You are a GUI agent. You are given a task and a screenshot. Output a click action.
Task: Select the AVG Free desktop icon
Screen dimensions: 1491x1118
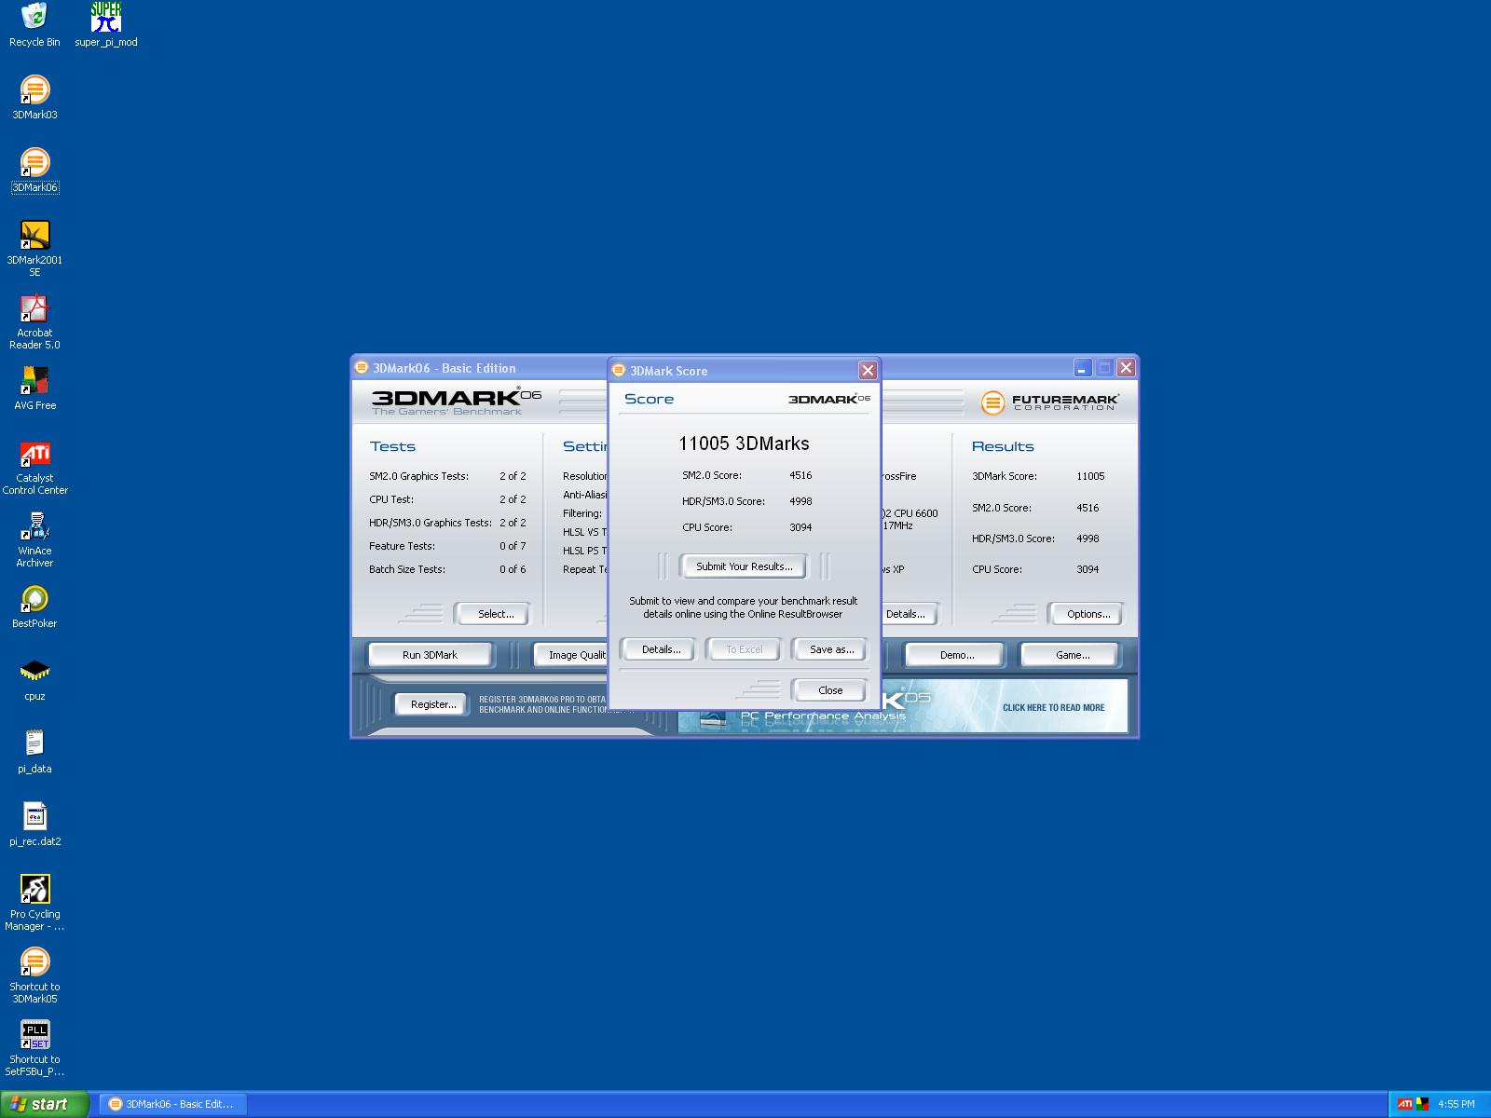34,388
